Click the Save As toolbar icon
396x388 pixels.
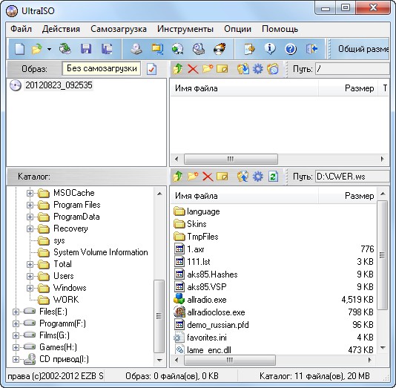coord(107,49)
